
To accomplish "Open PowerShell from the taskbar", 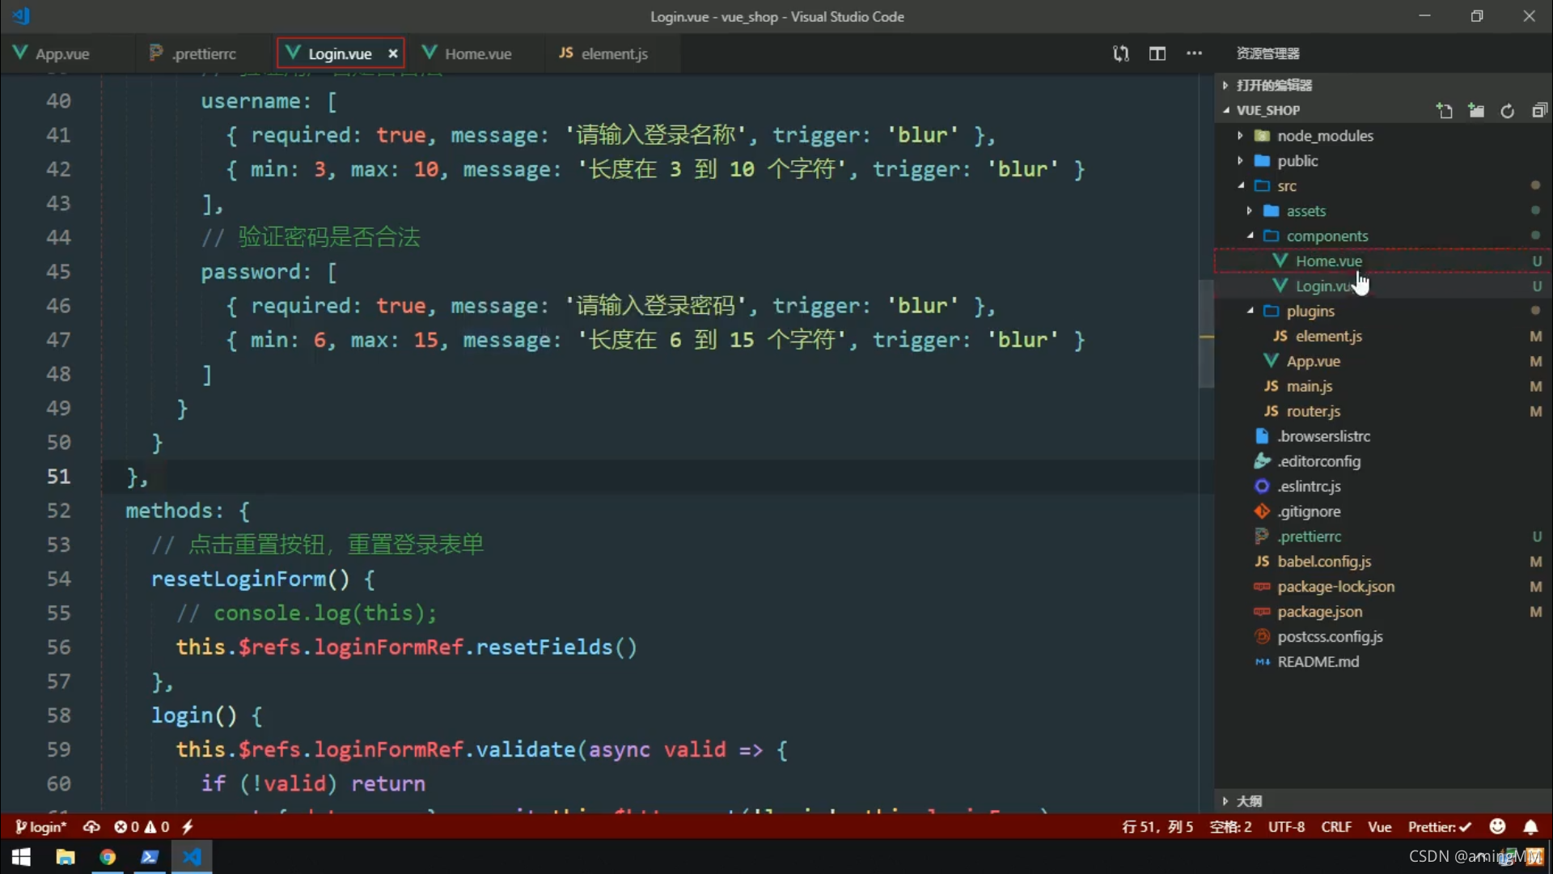I will click(150, 857).
